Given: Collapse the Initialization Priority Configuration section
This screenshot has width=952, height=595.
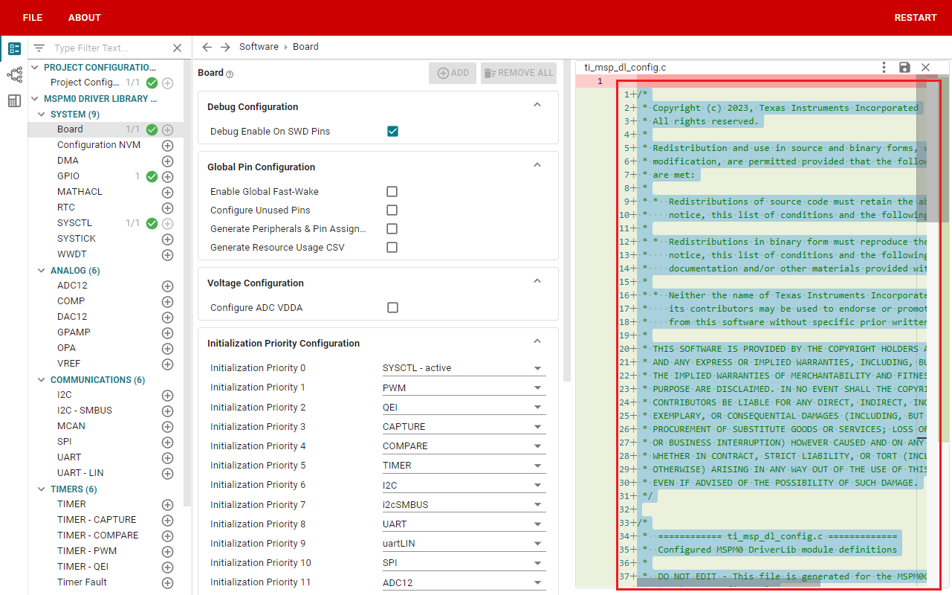Looking at the screenshot, I should (538, 341).
